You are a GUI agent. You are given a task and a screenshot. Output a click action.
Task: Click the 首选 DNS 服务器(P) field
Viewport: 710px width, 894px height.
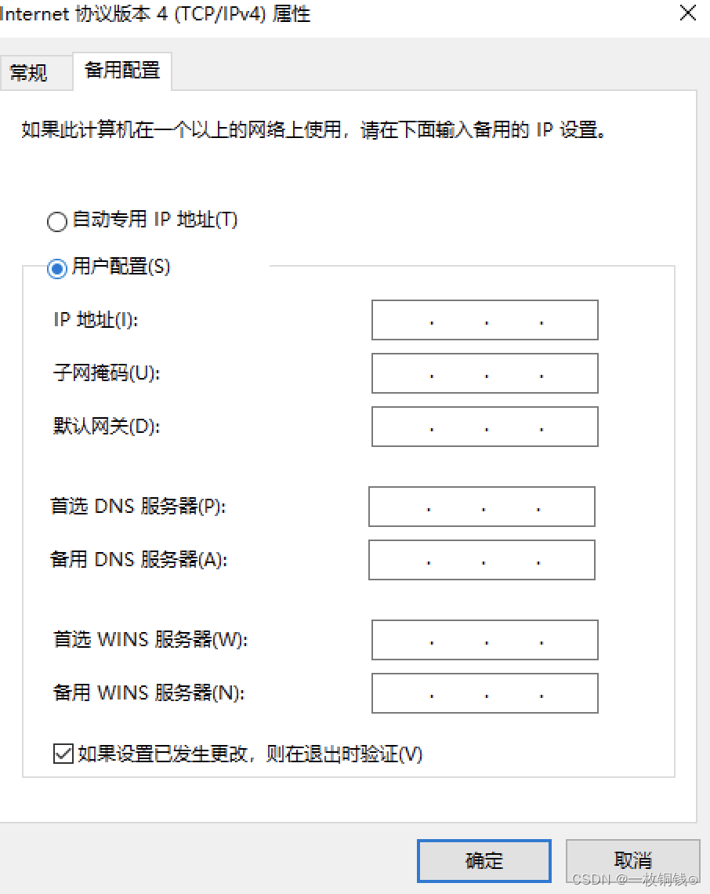(481, 507)
